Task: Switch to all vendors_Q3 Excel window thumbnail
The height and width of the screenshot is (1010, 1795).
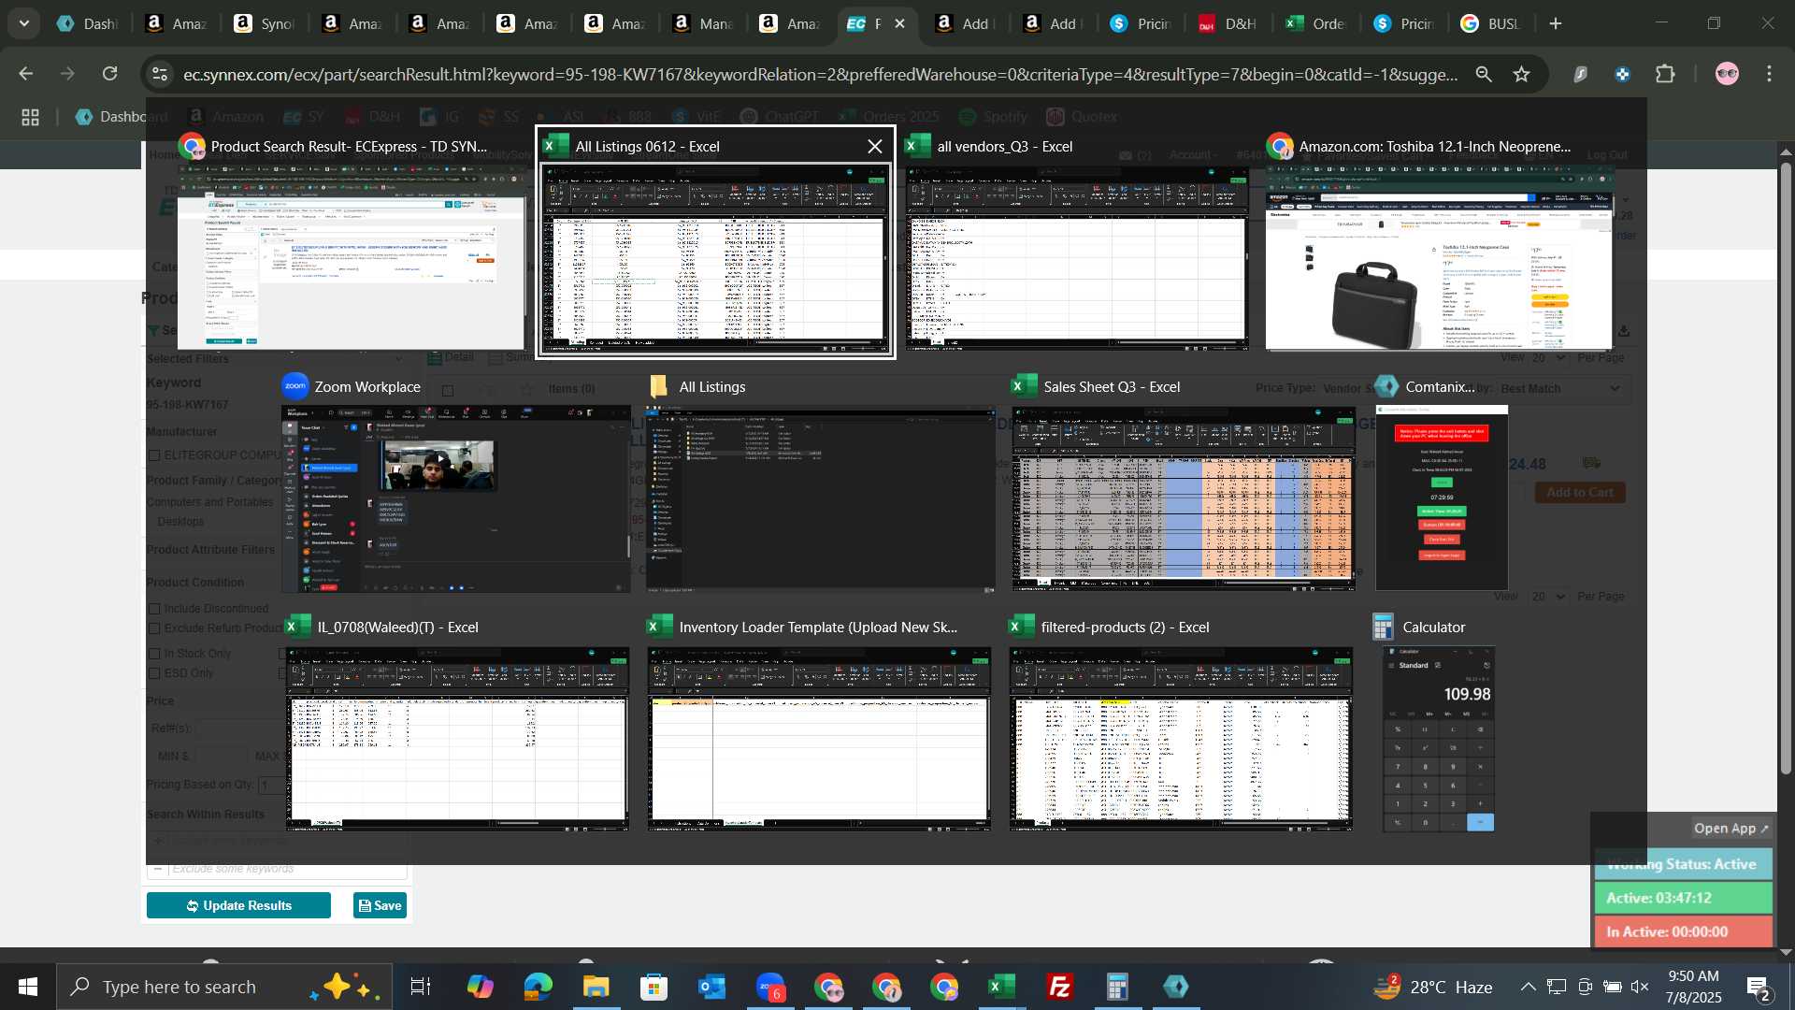Action: click(1077, 257)
